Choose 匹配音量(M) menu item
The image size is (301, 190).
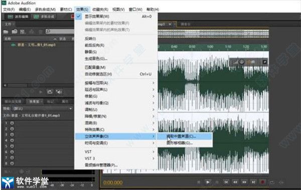(116, 67)
